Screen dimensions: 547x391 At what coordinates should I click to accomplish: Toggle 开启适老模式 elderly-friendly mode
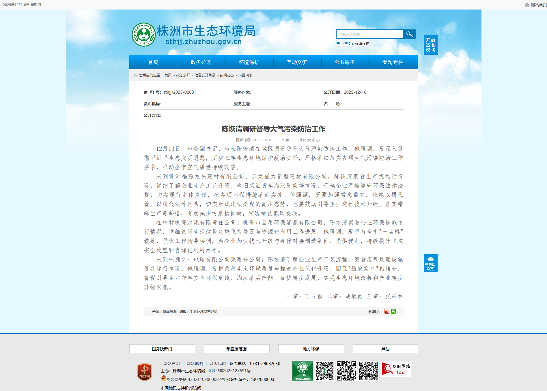[430, 45]
